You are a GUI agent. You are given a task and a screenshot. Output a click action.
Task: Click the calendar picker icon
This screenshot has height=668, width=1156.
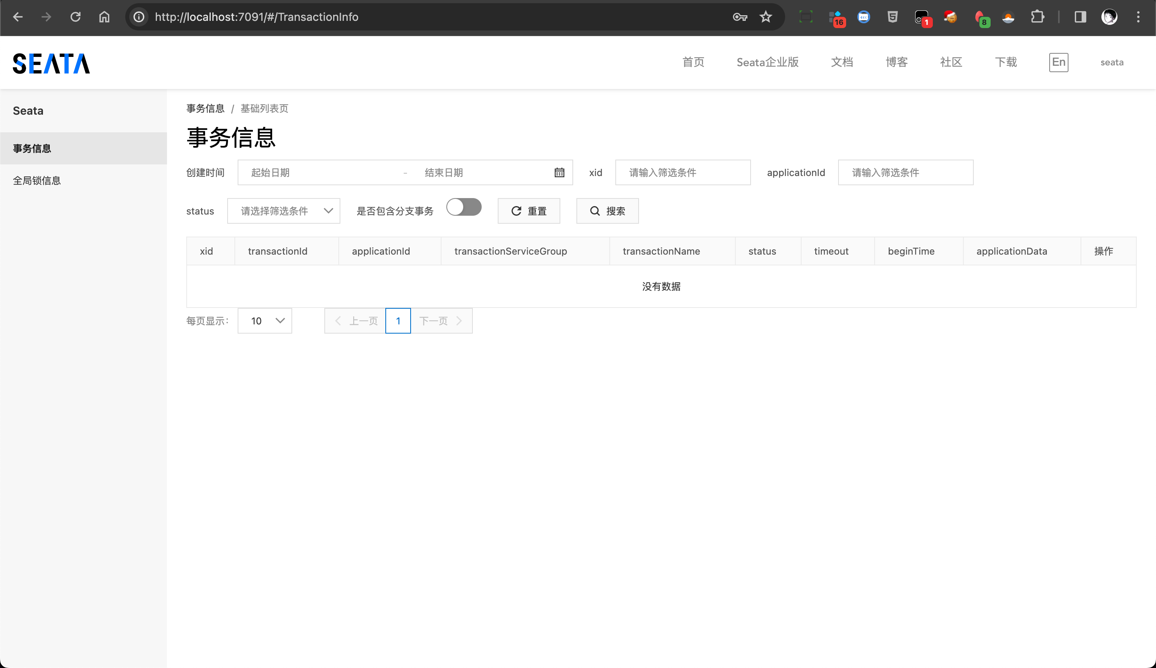point(559,172)
